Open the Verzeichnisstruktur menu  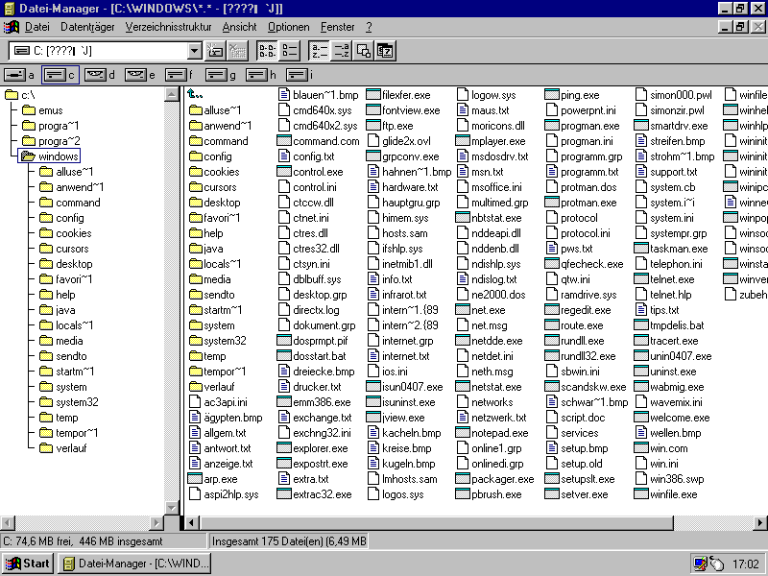169,27
